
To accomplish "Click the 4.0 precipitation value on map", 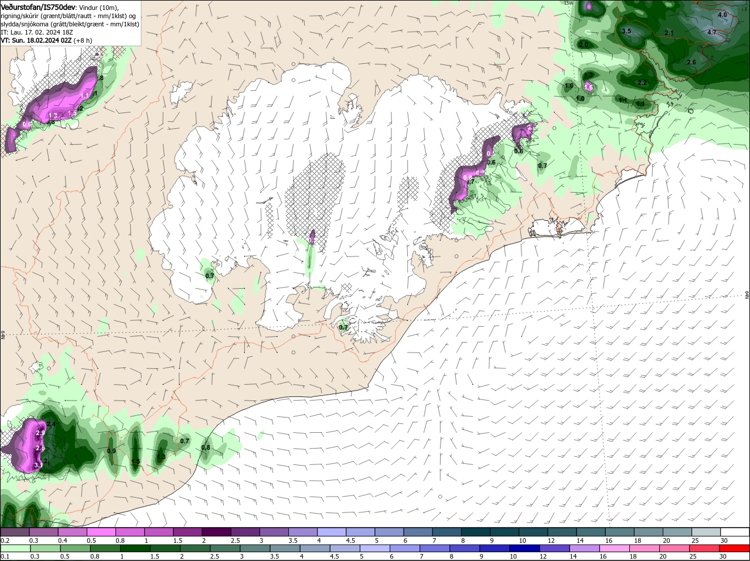I will (722, 15).
